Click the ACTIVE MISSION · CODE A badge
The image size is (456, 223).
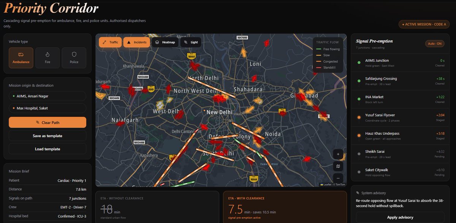[x=424, y=24]
